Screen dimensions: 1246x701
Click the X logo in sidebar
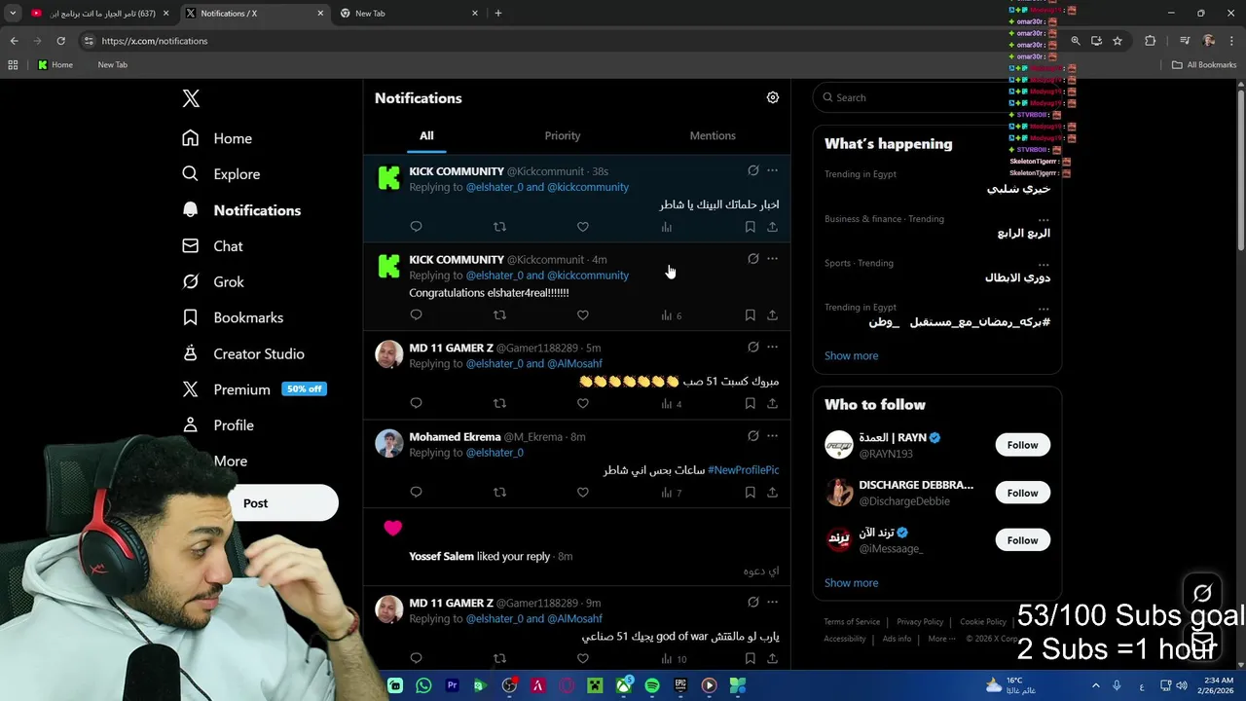pyautogui.click(x=191, y=98)
